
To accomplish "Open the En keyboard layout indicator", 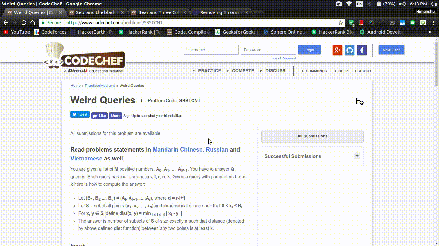I will 359,4.
